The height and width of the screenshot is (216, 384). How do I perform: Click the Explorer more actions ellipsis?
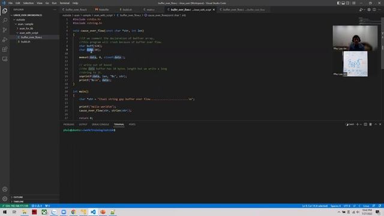(x=55, y=10)
